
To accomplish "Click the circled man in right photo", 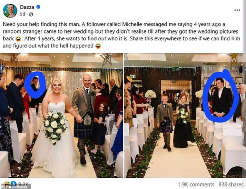I will (x=221, y=97).
